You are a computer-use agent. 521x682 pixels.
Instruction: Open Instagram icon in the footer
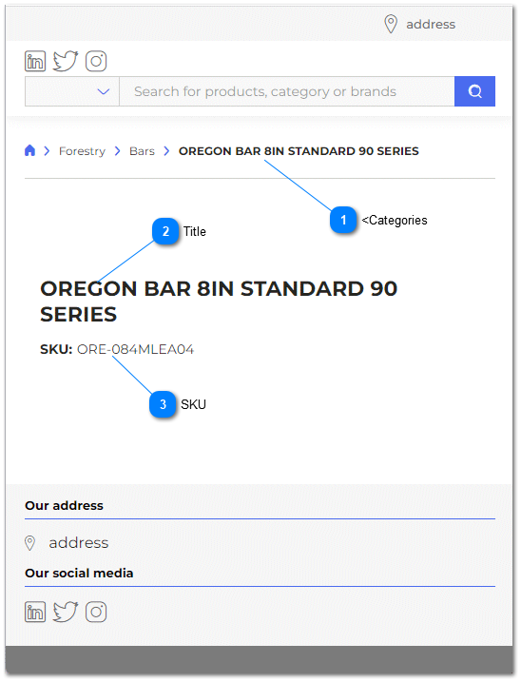[x=96, y=612]
